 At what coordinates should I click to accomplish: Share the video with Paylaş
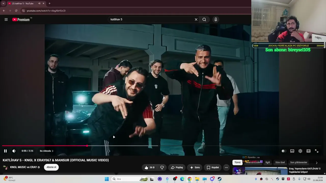[x=177, y=167]
